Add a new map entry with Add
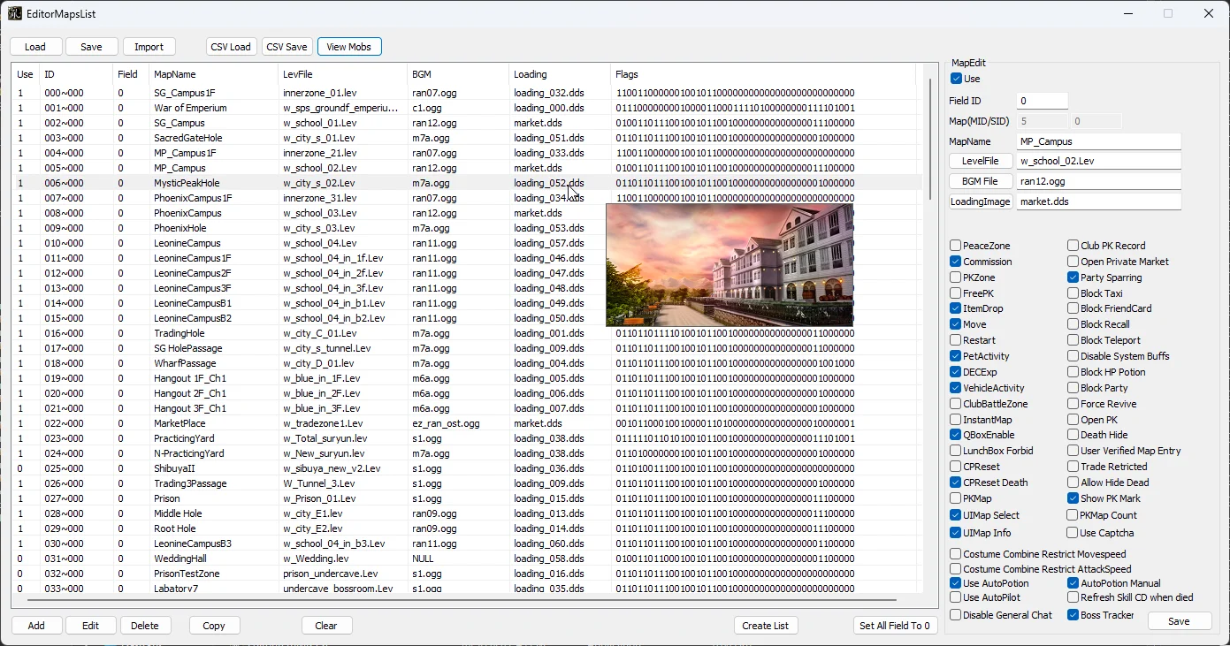 36,626
